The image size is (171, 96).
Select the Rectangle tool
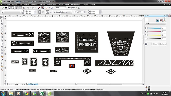[2, 37]
